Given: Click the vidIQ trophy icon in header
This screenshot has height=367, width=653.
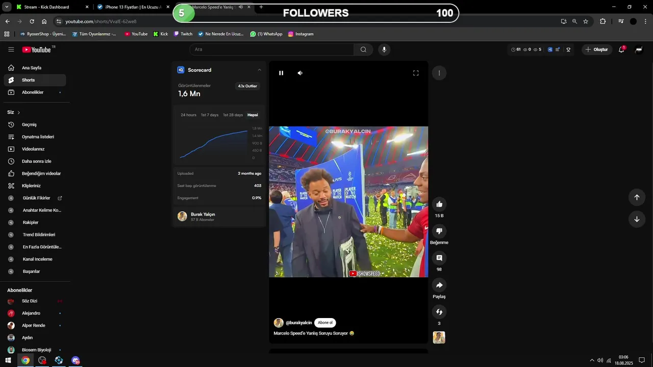Looking at the screenshot, I should tap(568, 49).
